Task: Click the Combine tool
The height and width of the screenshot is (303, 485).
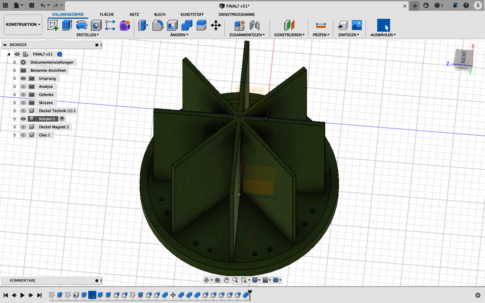Action: coord(187,25)
